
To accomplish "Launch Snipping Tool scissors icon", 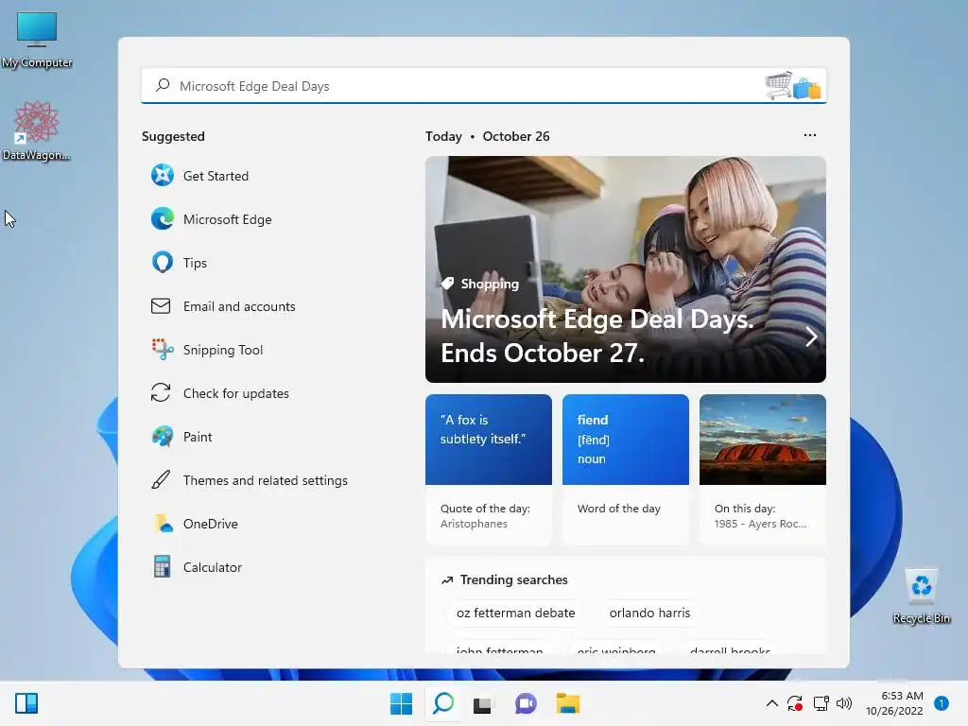I will coord(163,350).
